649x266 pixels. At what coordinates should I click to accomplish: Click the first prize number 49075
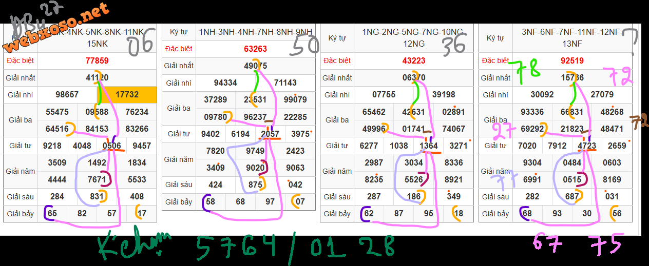pyautogui.click(x=255, y=66)
